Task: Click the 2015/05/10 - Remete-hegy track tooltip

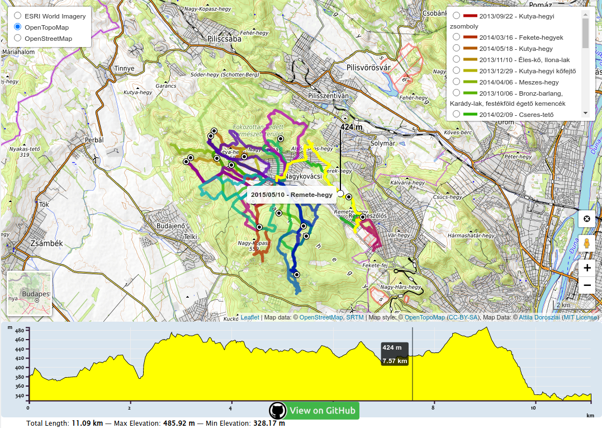Action: click(x=292, y=194)
